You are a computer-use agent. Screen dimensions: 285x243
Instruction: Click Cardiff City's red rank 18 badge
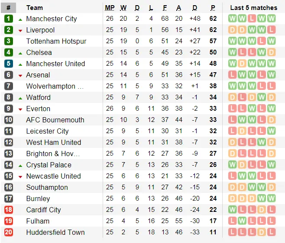click(x=9, y=210)
